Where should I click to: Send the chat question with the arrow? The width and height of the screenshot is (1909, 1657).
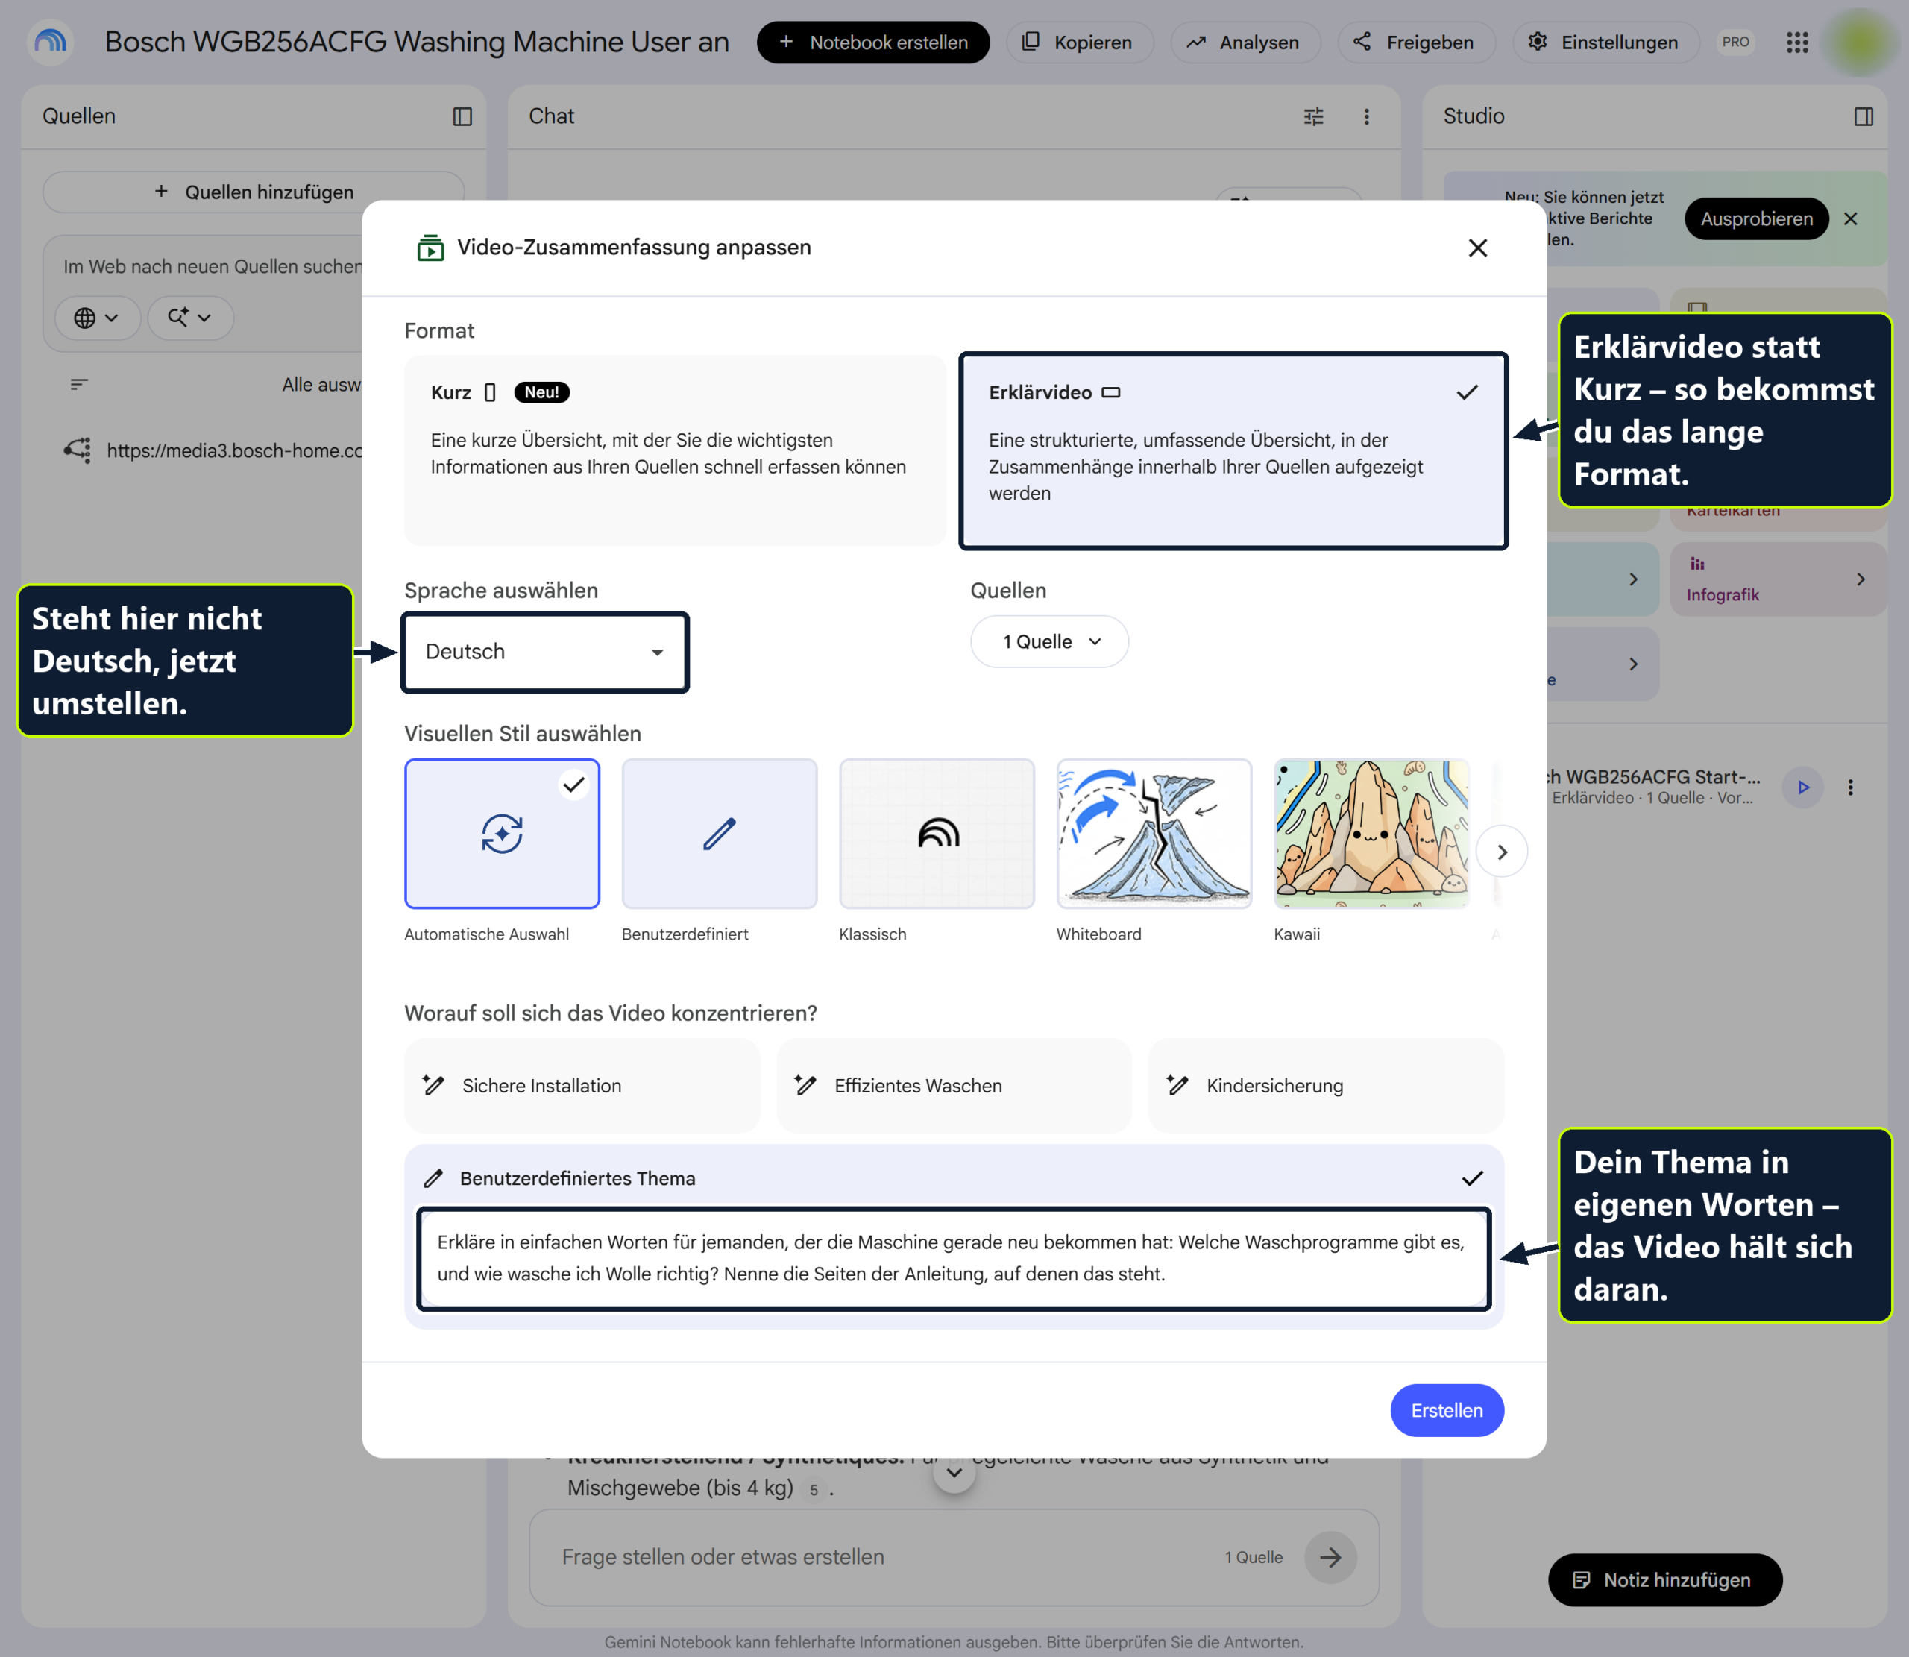(x=1330, y=1557)
